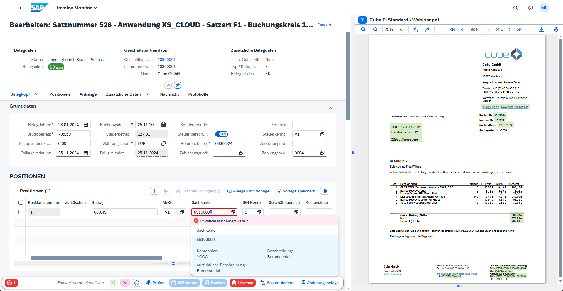Open the Fälligkeitsdatum calendar picker
The width and height of the screenshot is (563, 291).
86,153
